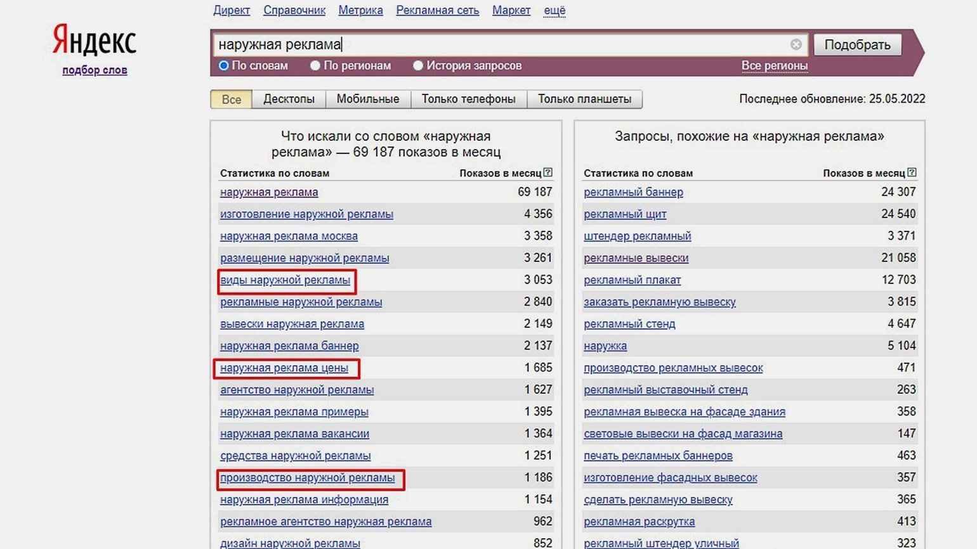
Task: Open the Директ service link
Action: click(232, 10)
